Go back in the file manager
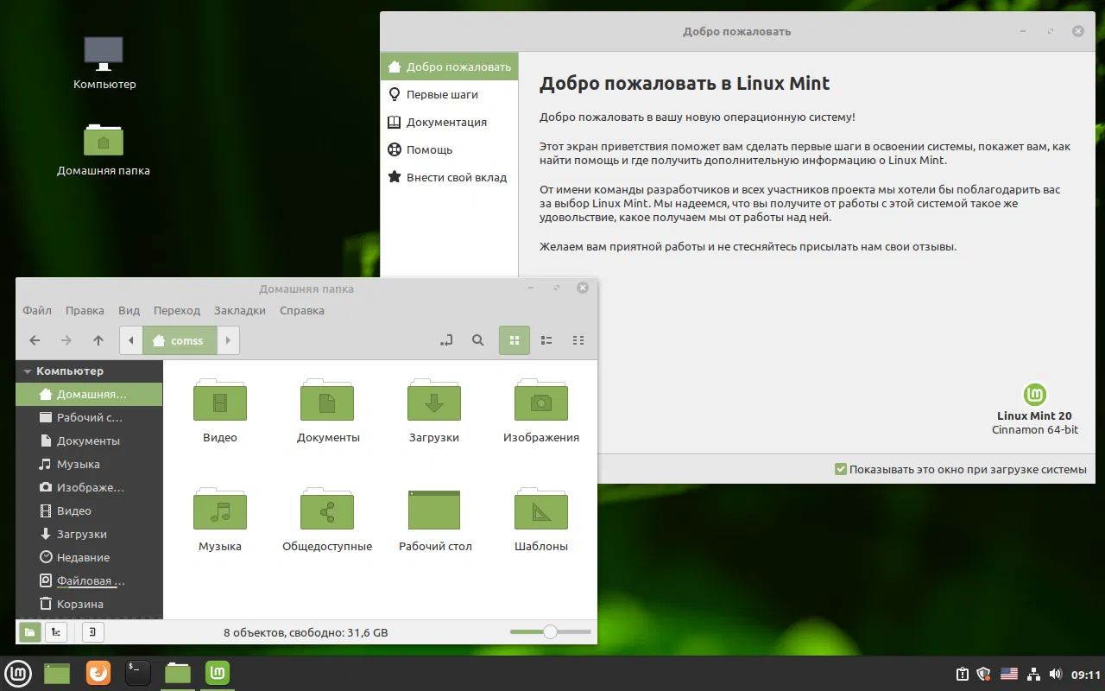Screen dimensions: 1105x691 [35, 340]
